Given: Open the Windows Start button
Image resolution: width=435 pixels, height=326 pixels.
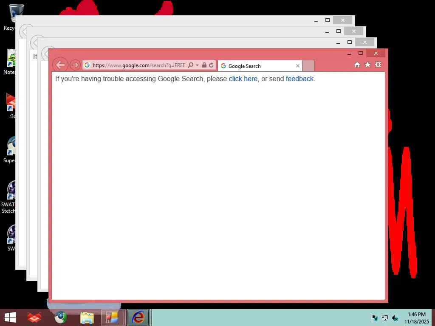Looking at the screenshot, I should pos(10,318).
